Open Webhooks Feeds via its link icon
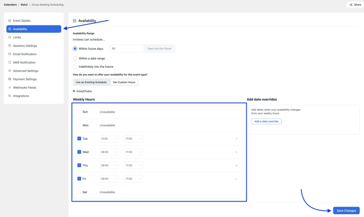364x217 pixels. (10, 87)
